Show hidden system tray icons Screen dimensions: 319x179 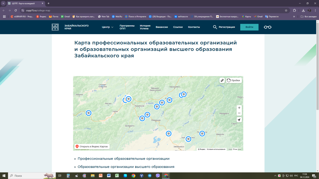tap(275, 176)
